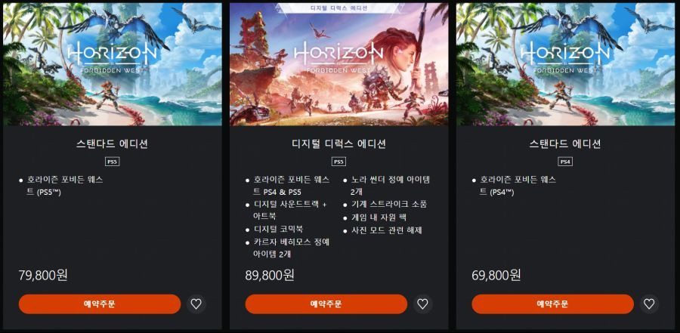Click the 디지털 디럭스 에디션 banner above the artwork
680x333 pixels.
[x=339, y=8]
